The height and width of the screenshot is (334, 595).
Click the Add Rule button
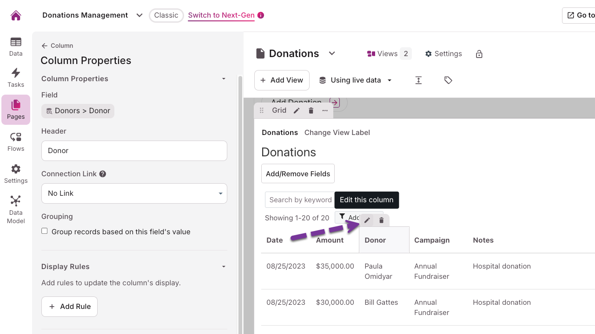point(69,307)
